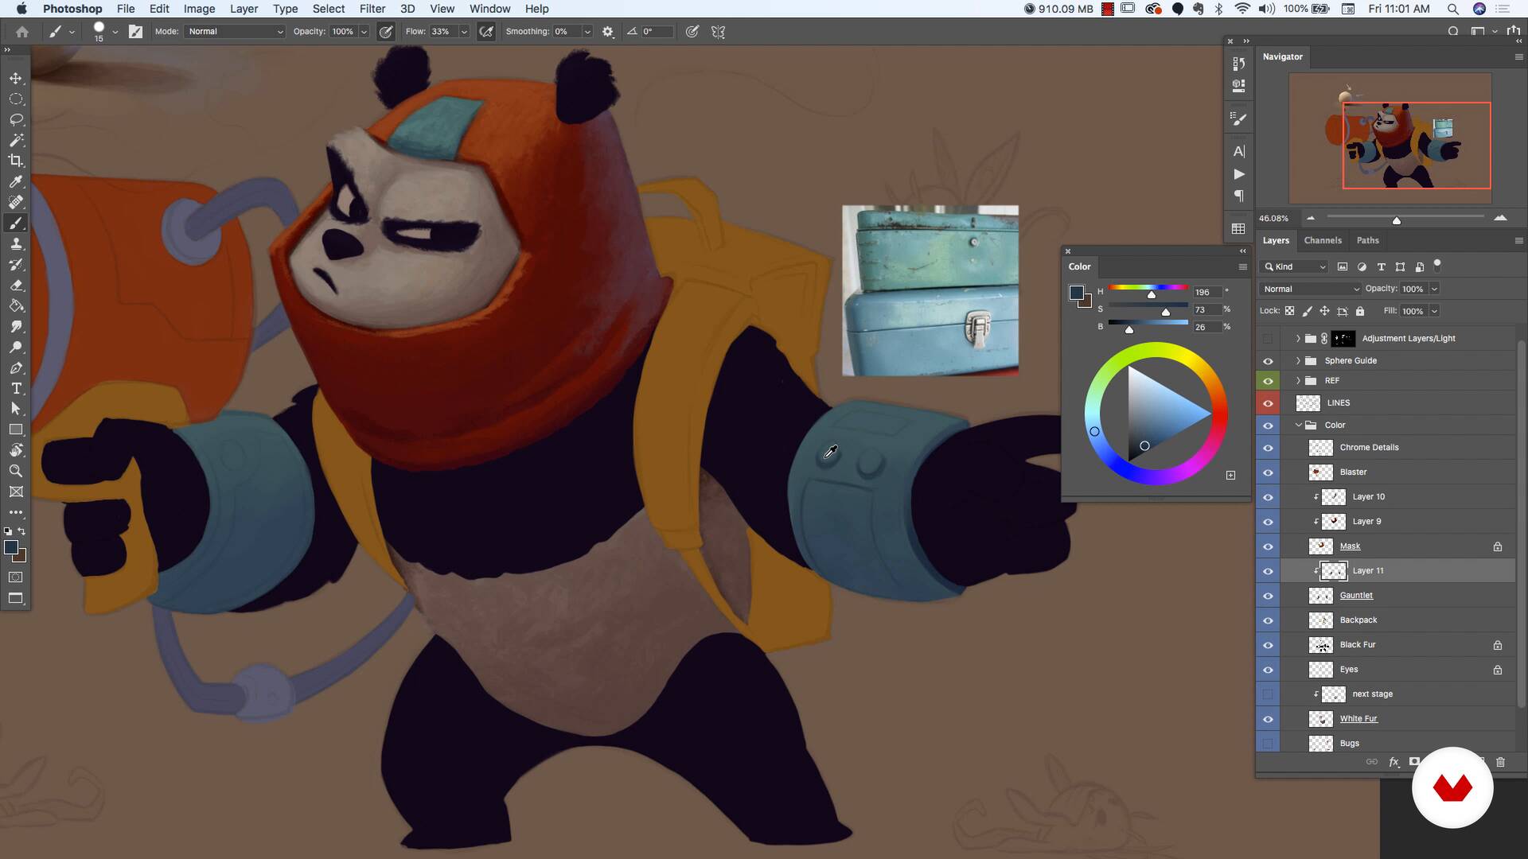Open the brush Mode dropdown
Screen dimensions: 1528x859
[235, 32]
